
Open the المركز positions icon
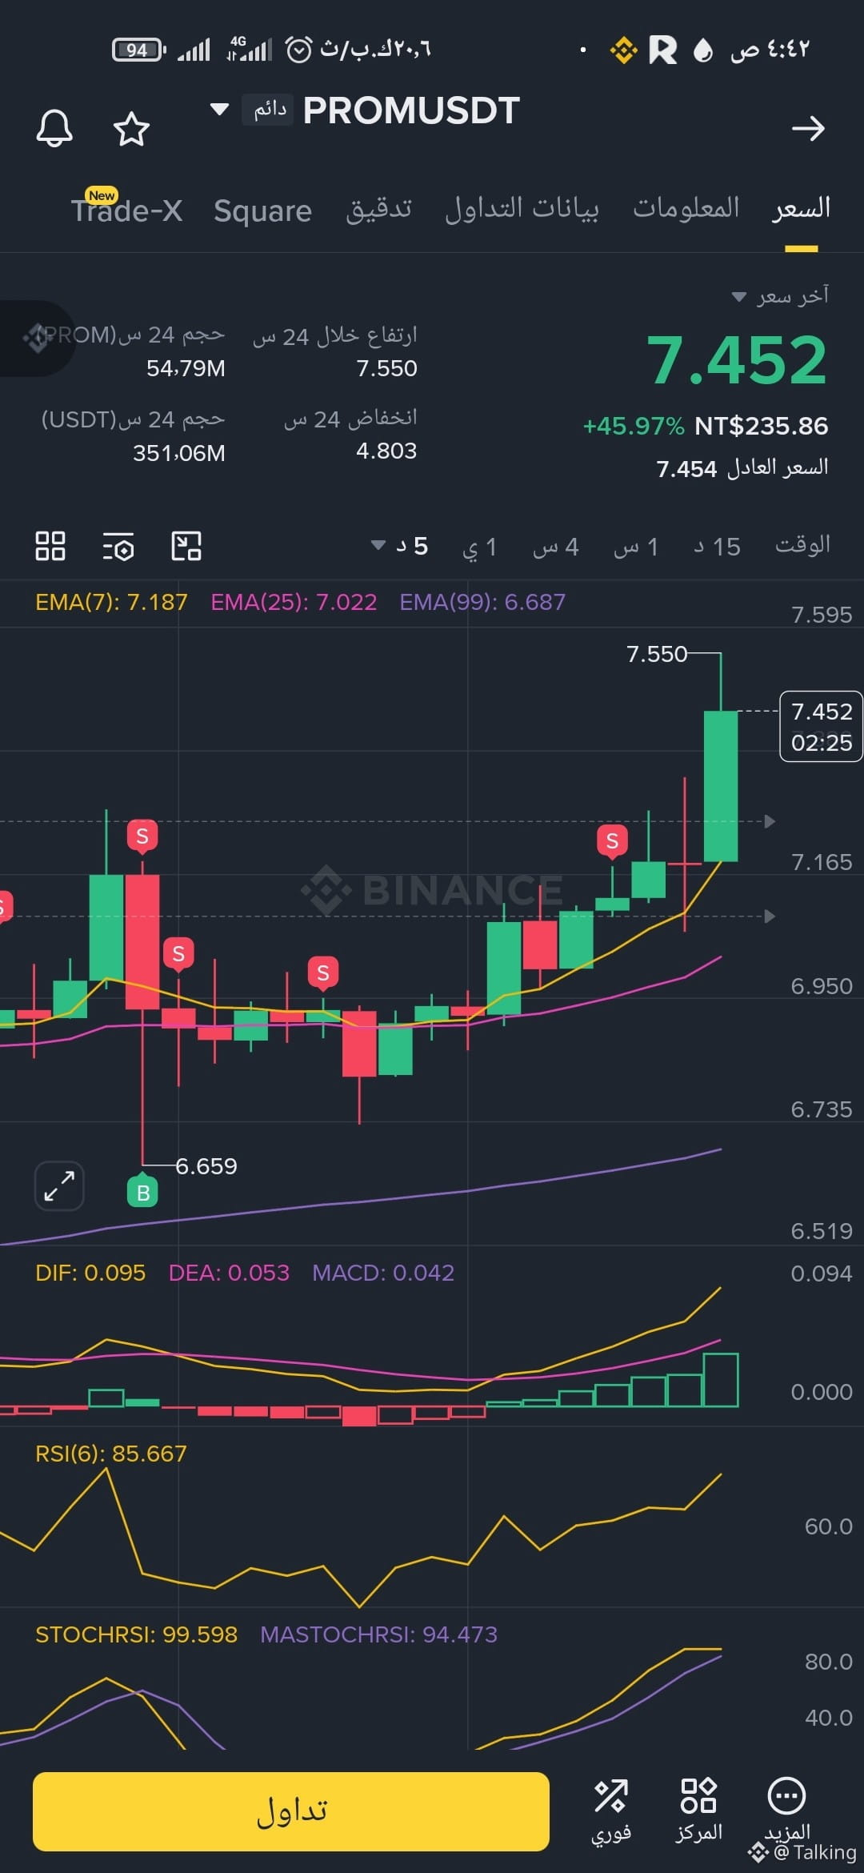[x=698, y=1811]
